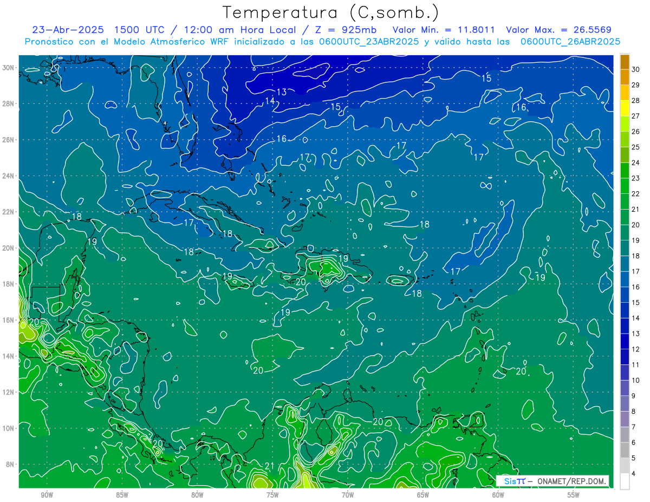
Task: Click the 8N latitude axis label
Action: point(11,464)
